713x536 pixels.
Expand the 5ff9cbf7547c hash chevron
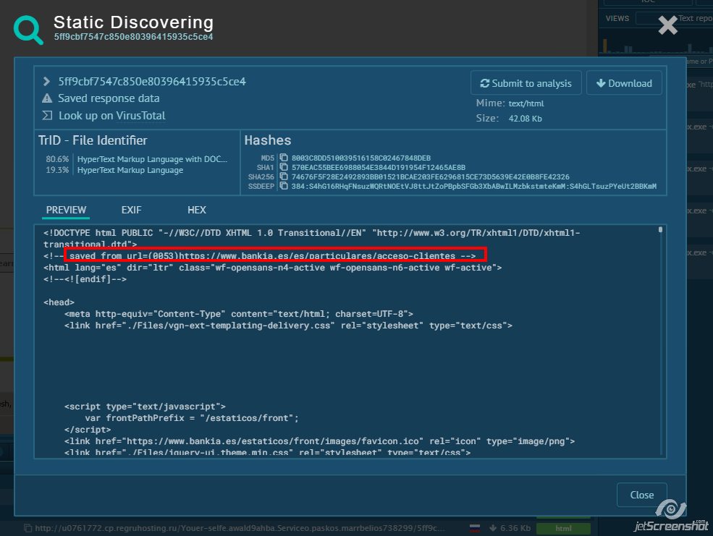pyautogui.click(x=46, y=81)
